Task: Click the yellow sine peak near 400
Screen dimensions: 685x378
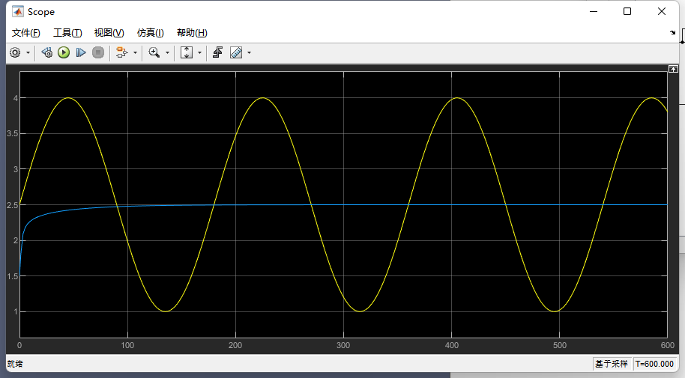Action: [456, 98]
